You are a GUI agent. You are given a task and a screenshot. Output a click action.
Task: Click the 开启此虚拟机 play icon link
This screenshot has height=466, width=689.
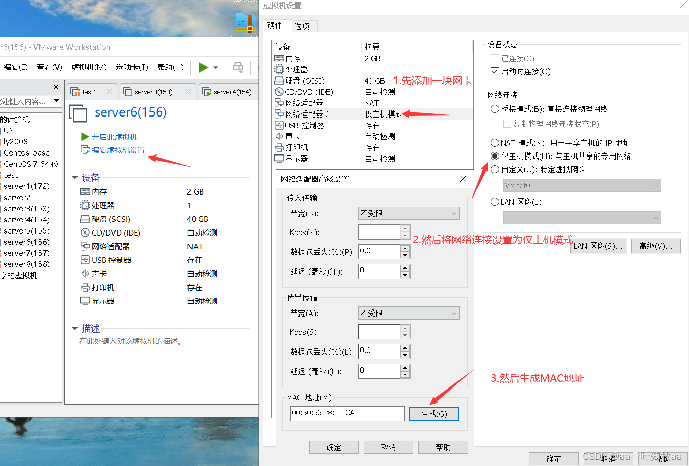tap(85, 137)
